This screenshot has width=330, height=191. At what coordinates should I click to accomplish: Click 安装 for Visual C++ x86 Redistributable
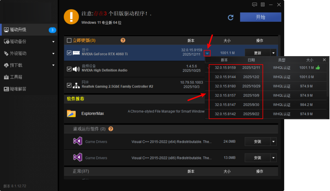pos(258,158)
